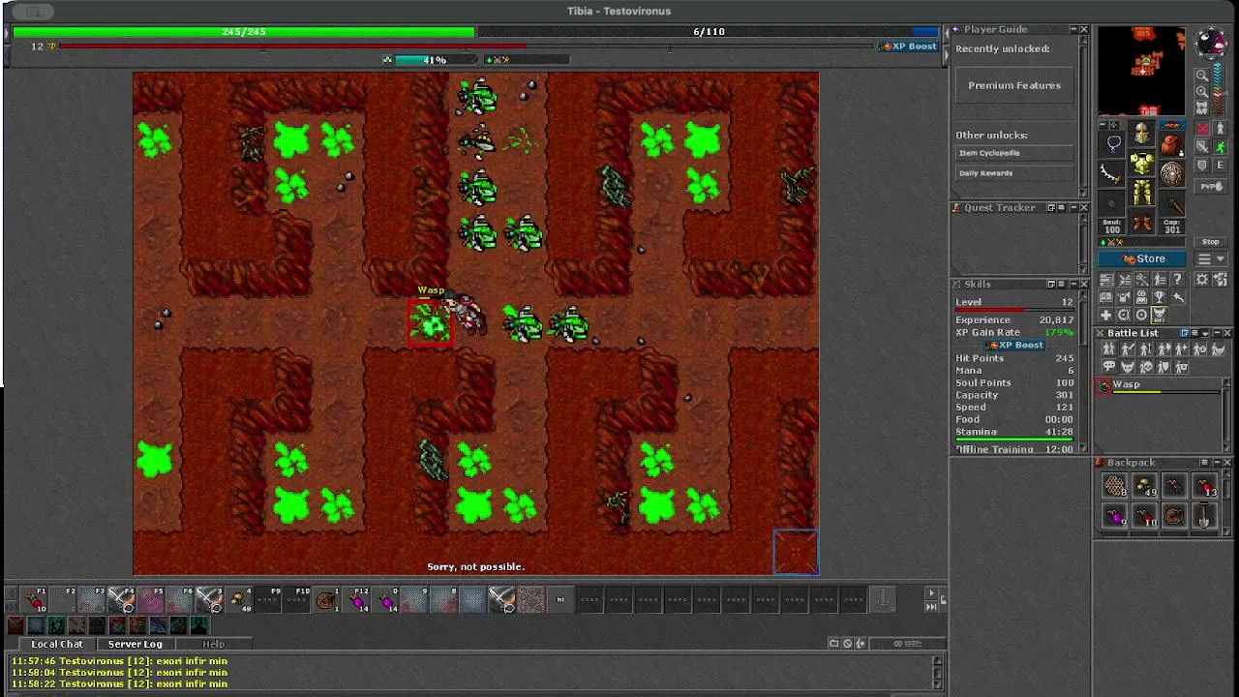This screenshot has height=697, width=1239.
Task: Collapse the Player Guide panel
Action: [x=1073, y=29]
